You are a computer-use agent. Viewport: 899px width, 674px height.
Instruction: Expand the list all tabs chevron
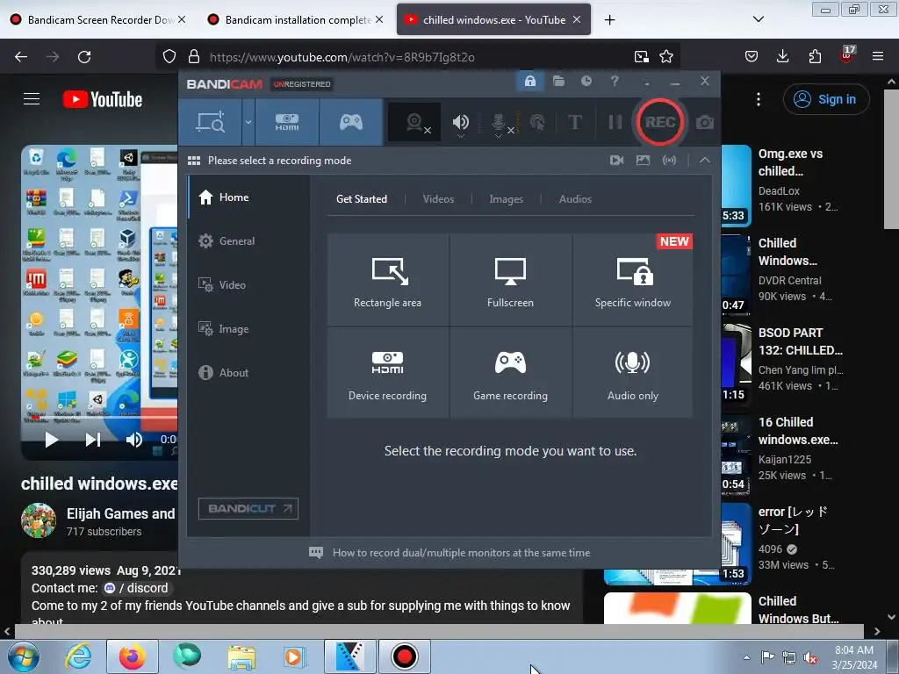pos(758,19)
